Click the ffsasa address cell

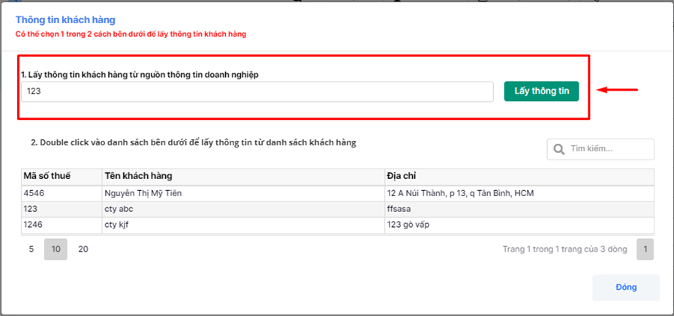tap(402, 210)
